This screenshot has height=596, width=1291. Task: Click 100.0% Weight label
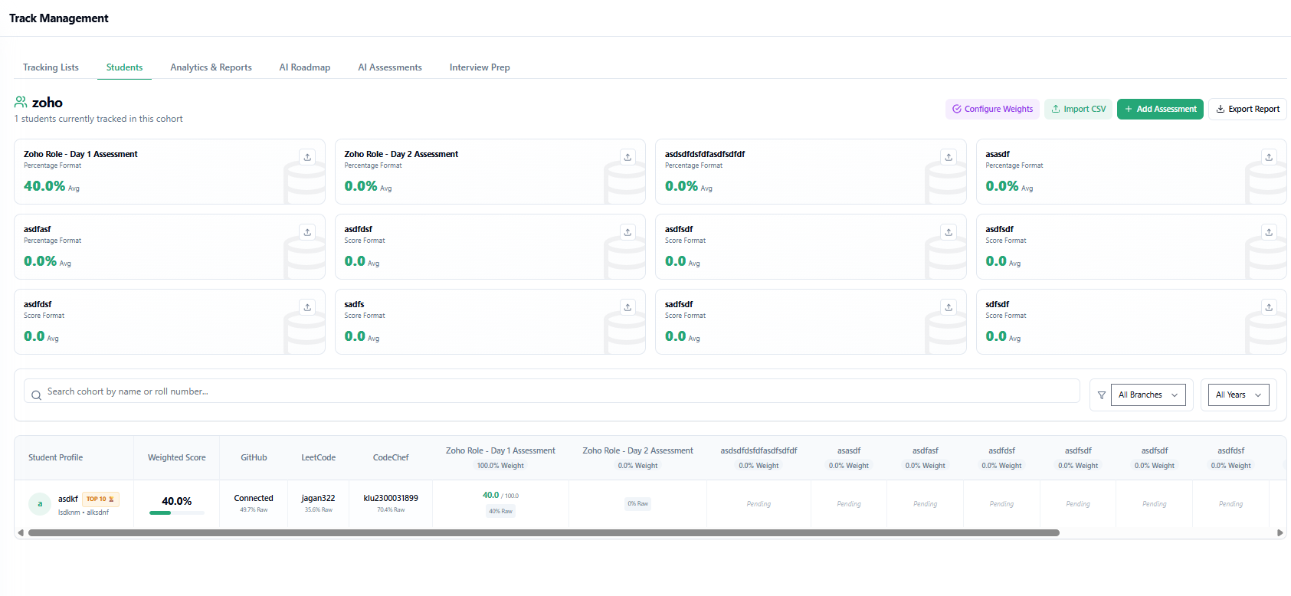(500, 466)
